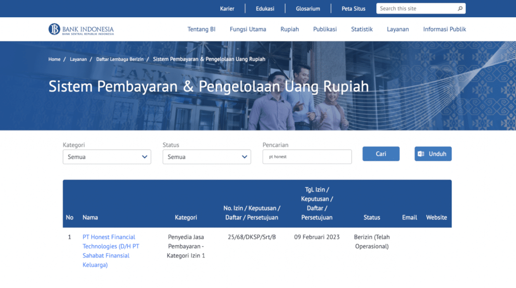
Task: Click the Email column header
Action: pyautogui.click(x=409, y=217)
